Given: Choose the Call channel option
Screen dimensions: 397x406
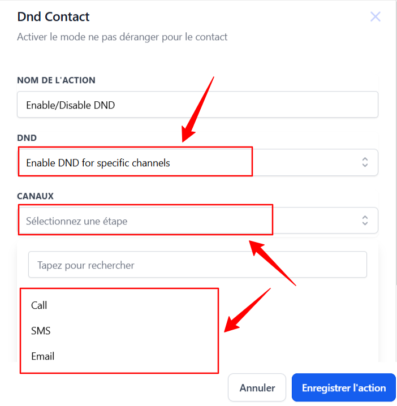Looking at the screenshot, I should click(x=40, y=305).
